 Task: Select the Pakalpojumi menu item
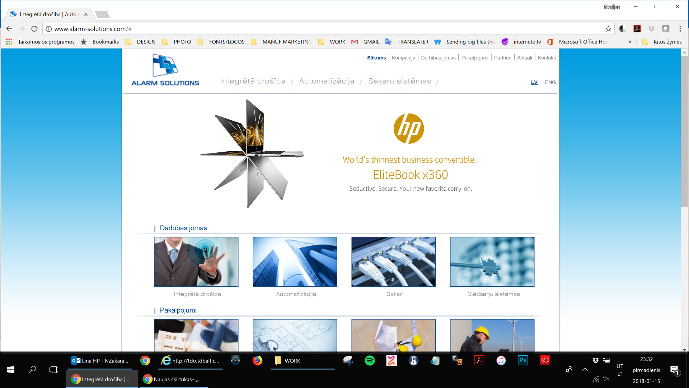(x=475, y=57)
